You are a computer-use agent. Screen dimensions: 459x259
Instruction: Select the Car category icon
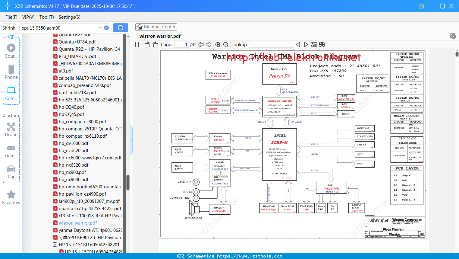pyautogui.click(x=11, y=172)
